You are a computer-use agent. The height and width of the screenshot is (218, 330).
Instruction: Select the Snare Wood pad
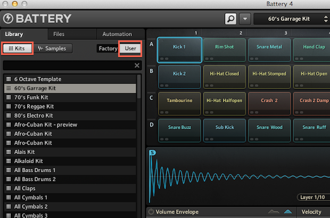269,130
